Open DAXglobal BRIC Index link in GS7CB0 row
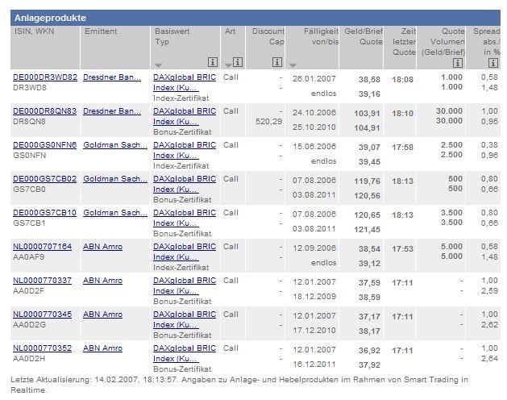The height and width of the screenshot is (400, 507). (185, 184)
